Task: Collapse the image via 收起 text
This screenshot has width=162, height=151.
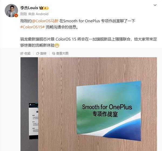Action: click(x=27, y=53)
